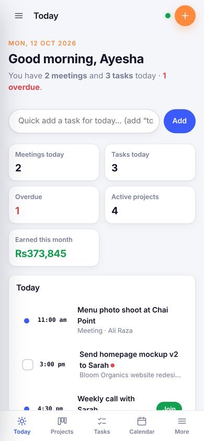Select the Today sun icon
The height and width of the screenshot is (441, 204).
click(x=21, y=421)
